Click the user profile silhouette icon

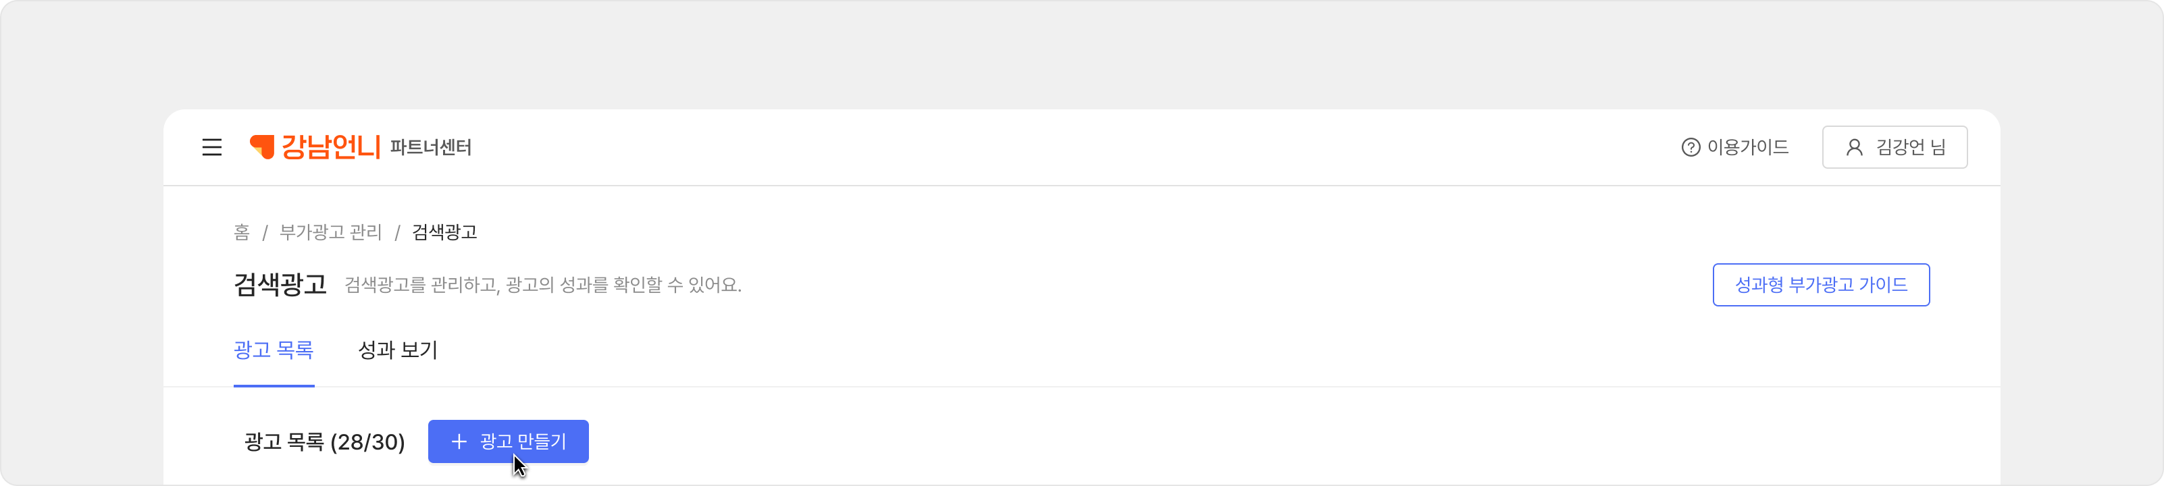pyautogui.click(x=1854, y=148)
